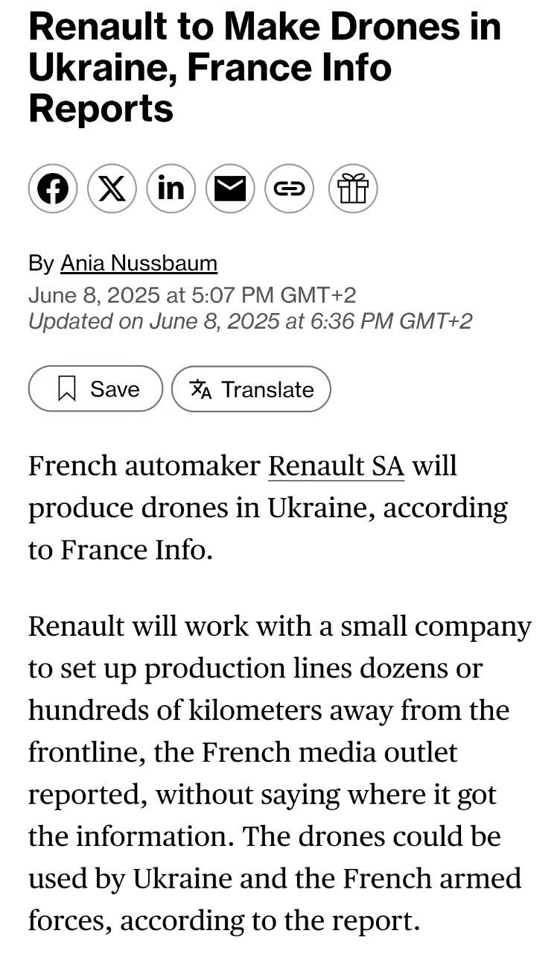The height and width of the screenshot is (954, 560).
Task: Share the article on X
Action: click(112, 189)
